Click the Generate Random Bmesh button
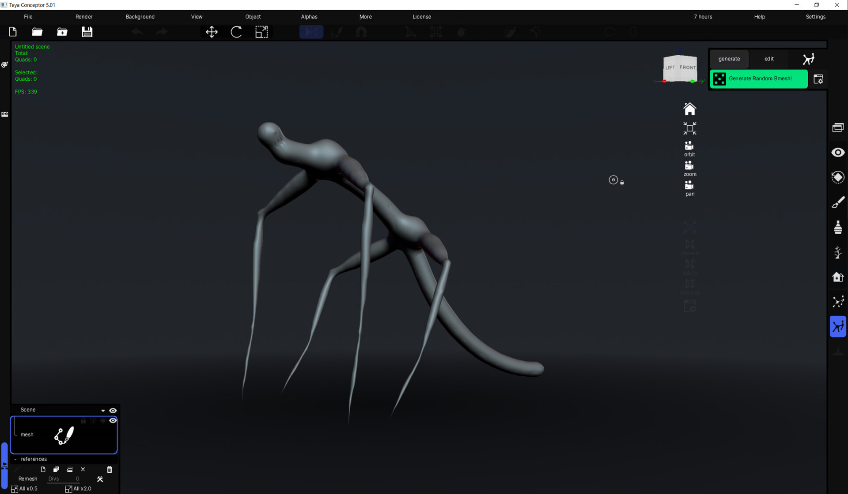Viewport: 848px width, 494px height. [759, 79]
